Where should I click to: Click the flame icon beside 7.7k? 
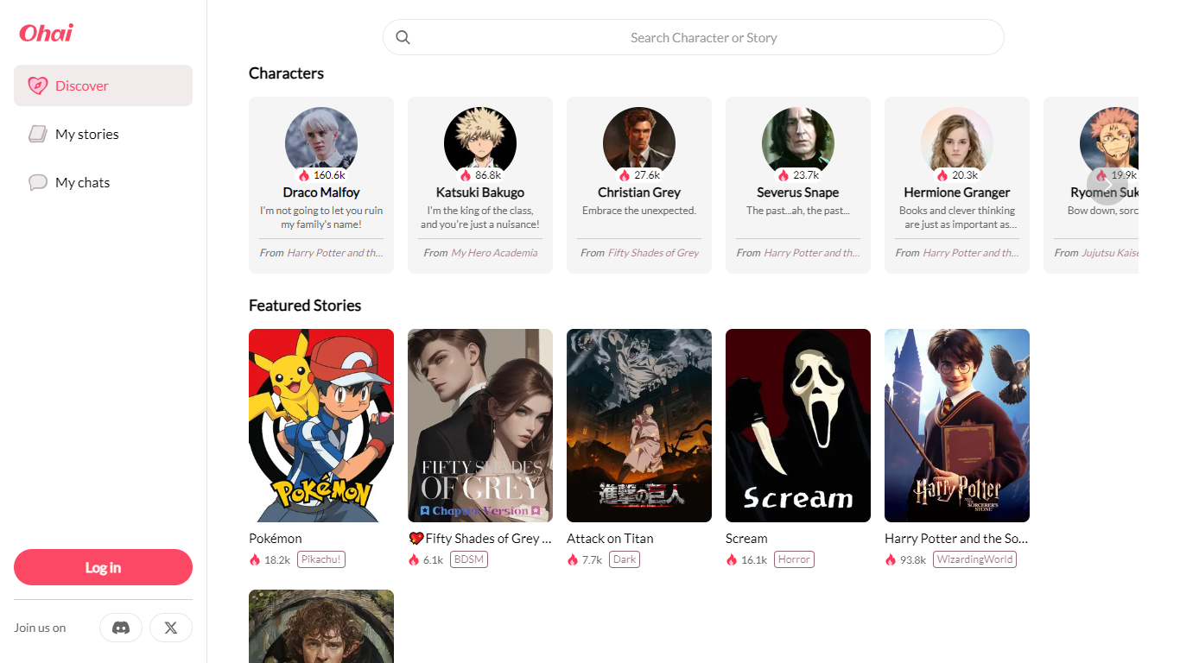click(573, 559)
